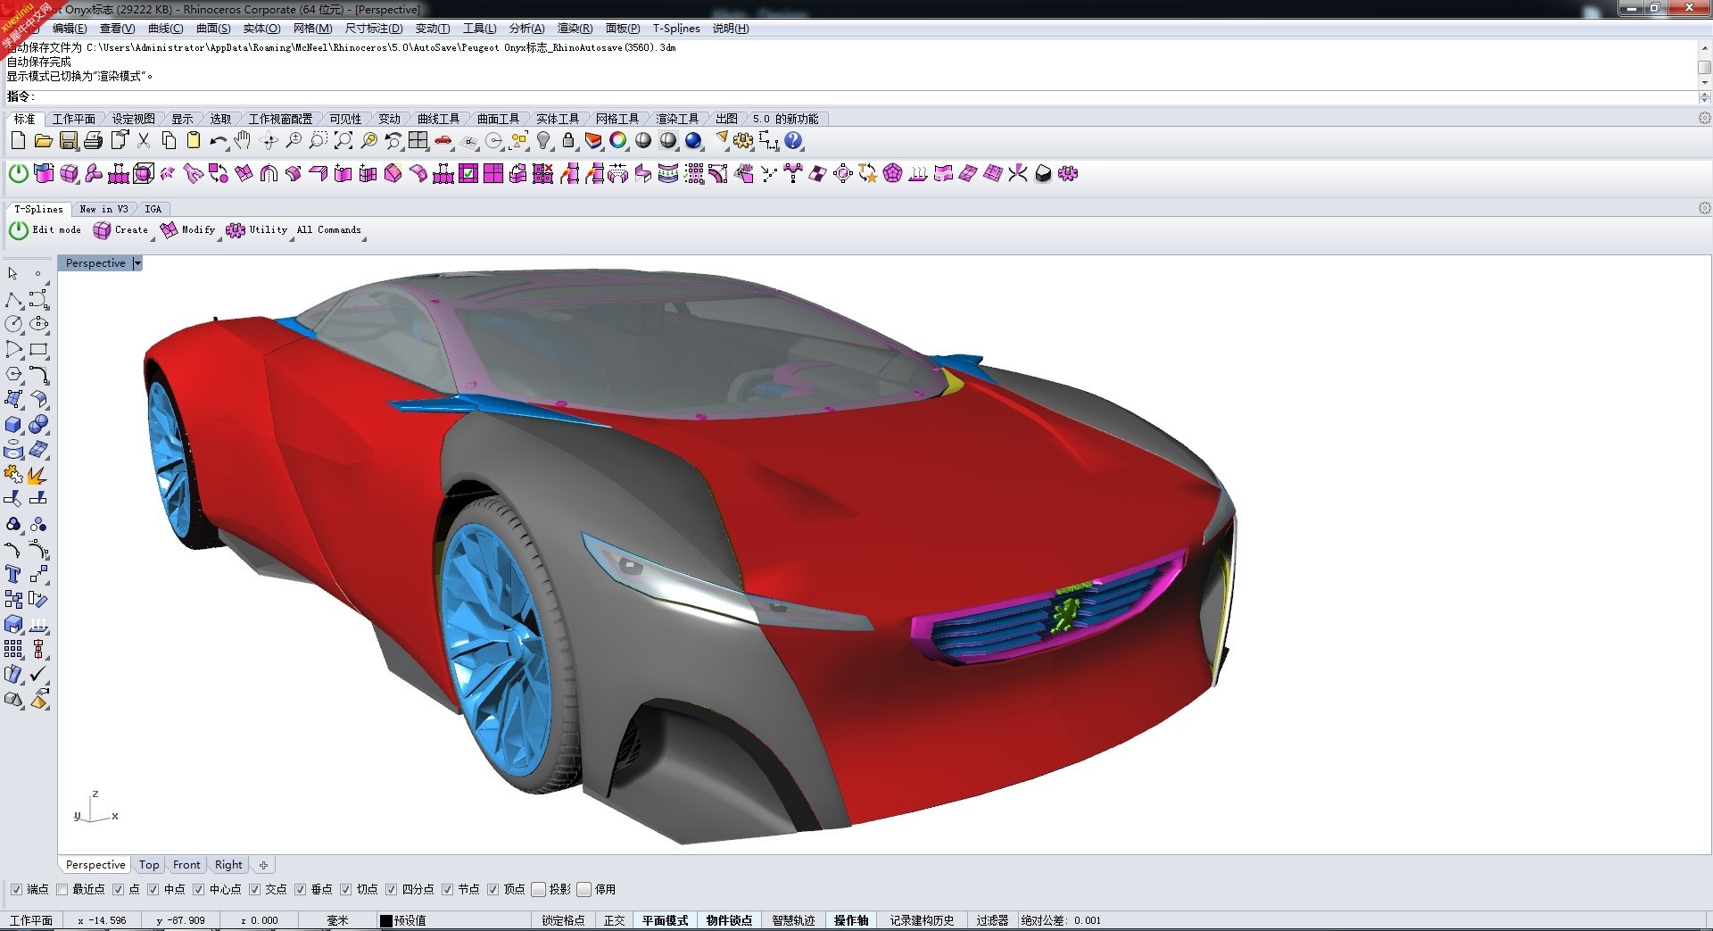Switch to the 渲染工具 toolbar tab
Screen dimensions: 1713x931
tap(677, 119)
